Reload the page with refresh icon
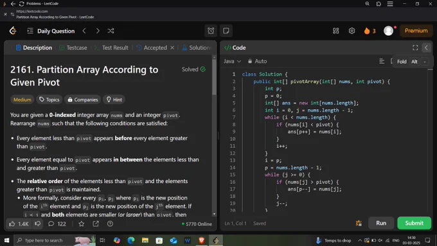 point(21,4)
